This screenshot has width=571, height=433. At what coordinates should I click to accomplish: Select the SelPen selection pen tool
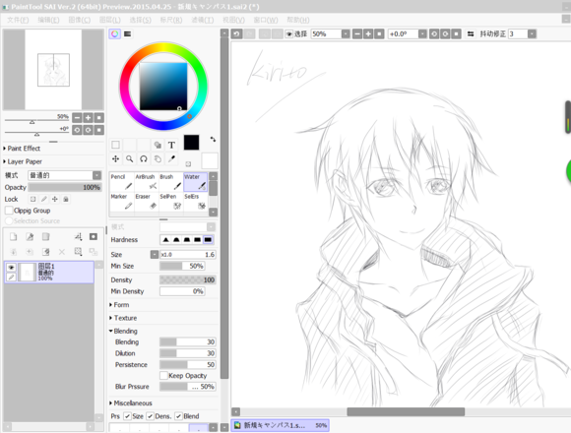170,202
